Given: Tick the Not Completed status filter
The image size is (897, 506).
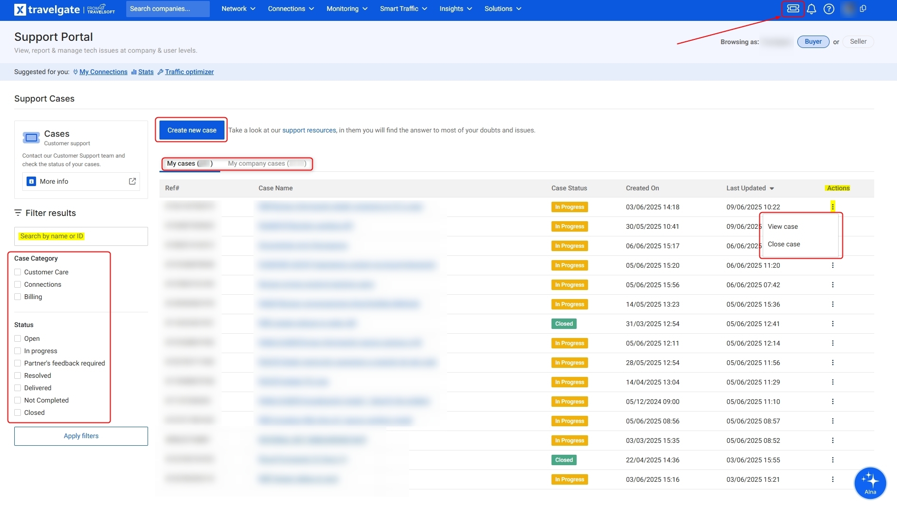Looking at the screenshot, I should tap(18, 400).
